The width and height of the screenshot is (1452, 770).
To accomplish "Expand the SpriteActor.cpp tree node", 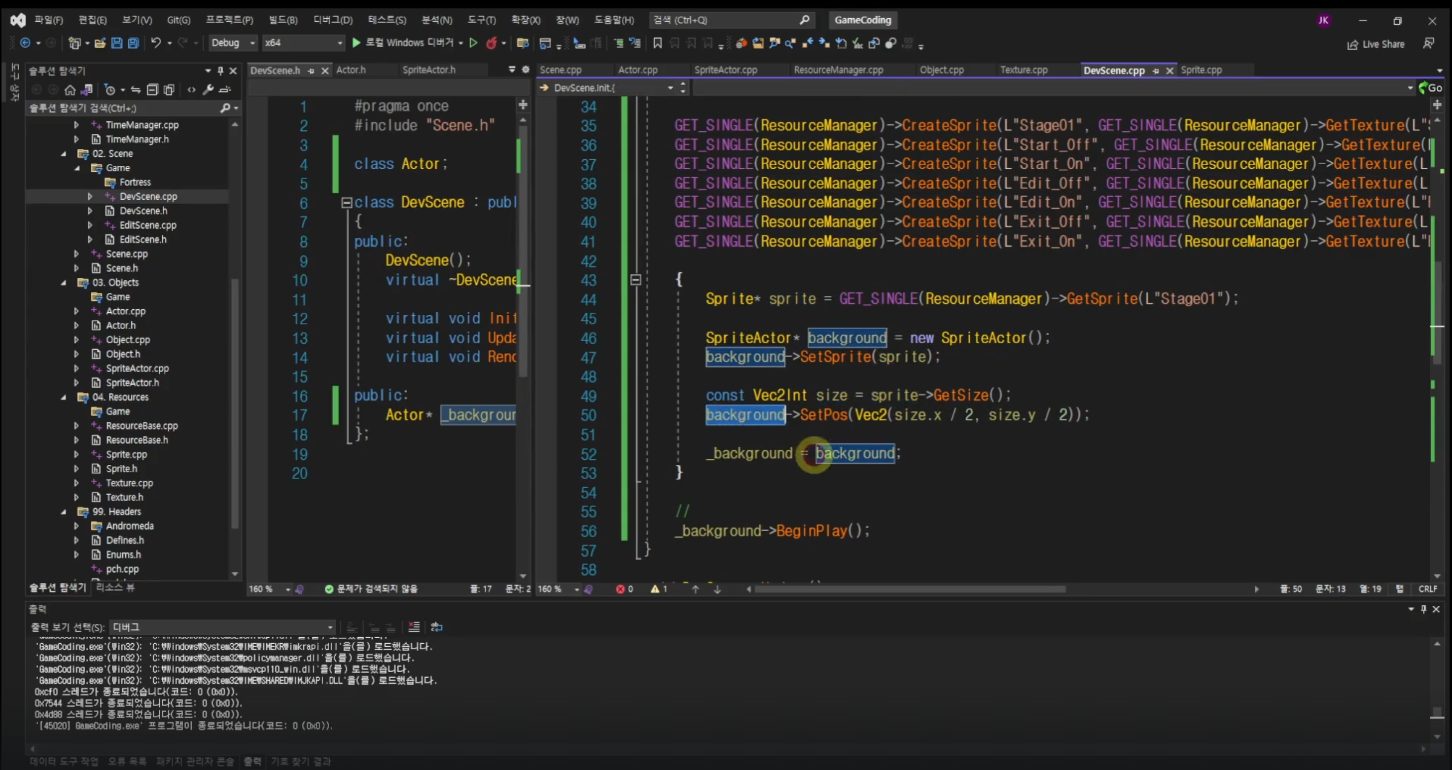I will pos(77,369).
